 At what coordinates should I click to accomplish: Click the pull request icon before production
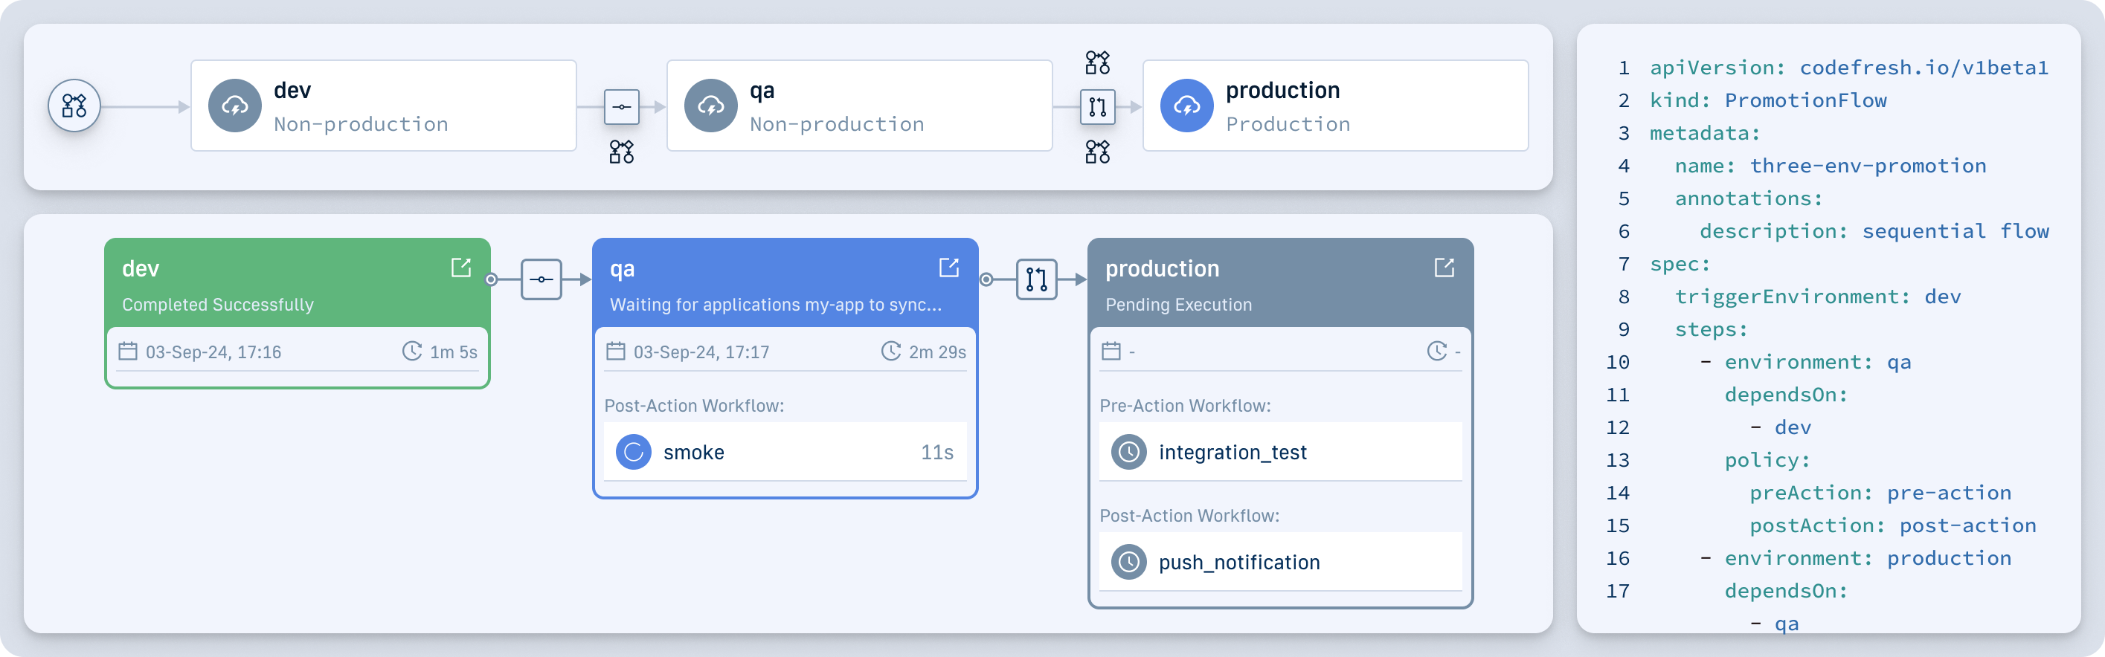[1096, 107]
